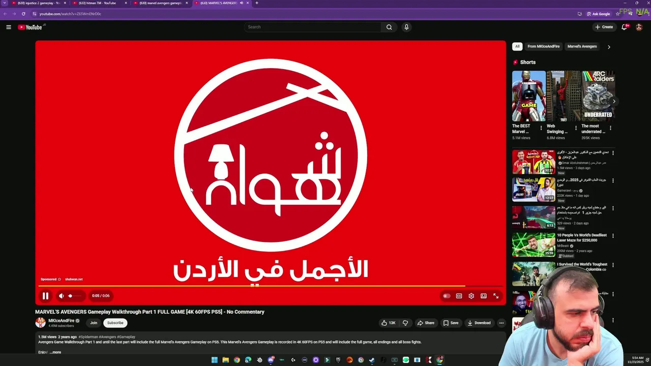Open the account avatar menu

pyautogui.click(x=639, y=27)
